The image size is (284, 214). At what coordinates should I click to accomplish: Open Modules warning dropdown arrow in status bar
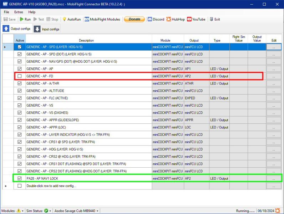[22, 211]
